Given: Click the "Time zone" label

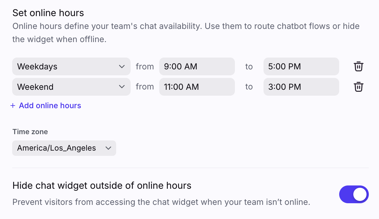Looking at the screenshot, I should pos(30,132).
